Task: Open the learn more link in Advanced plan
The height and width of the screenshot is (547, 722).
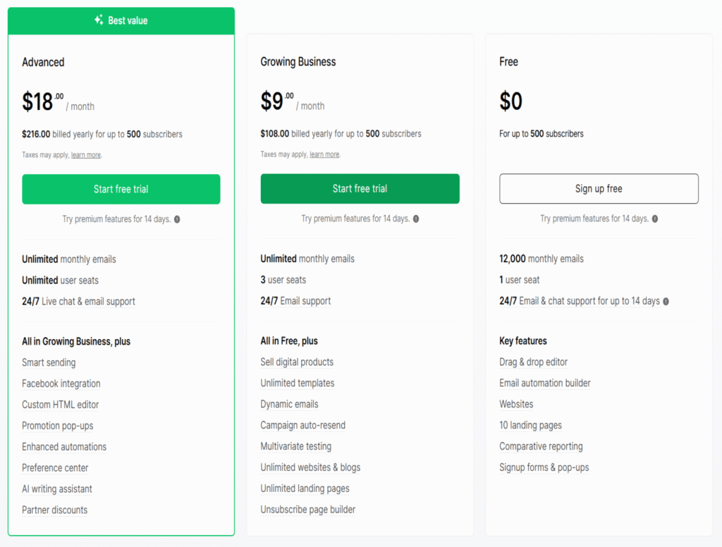Action: (85, 154)
